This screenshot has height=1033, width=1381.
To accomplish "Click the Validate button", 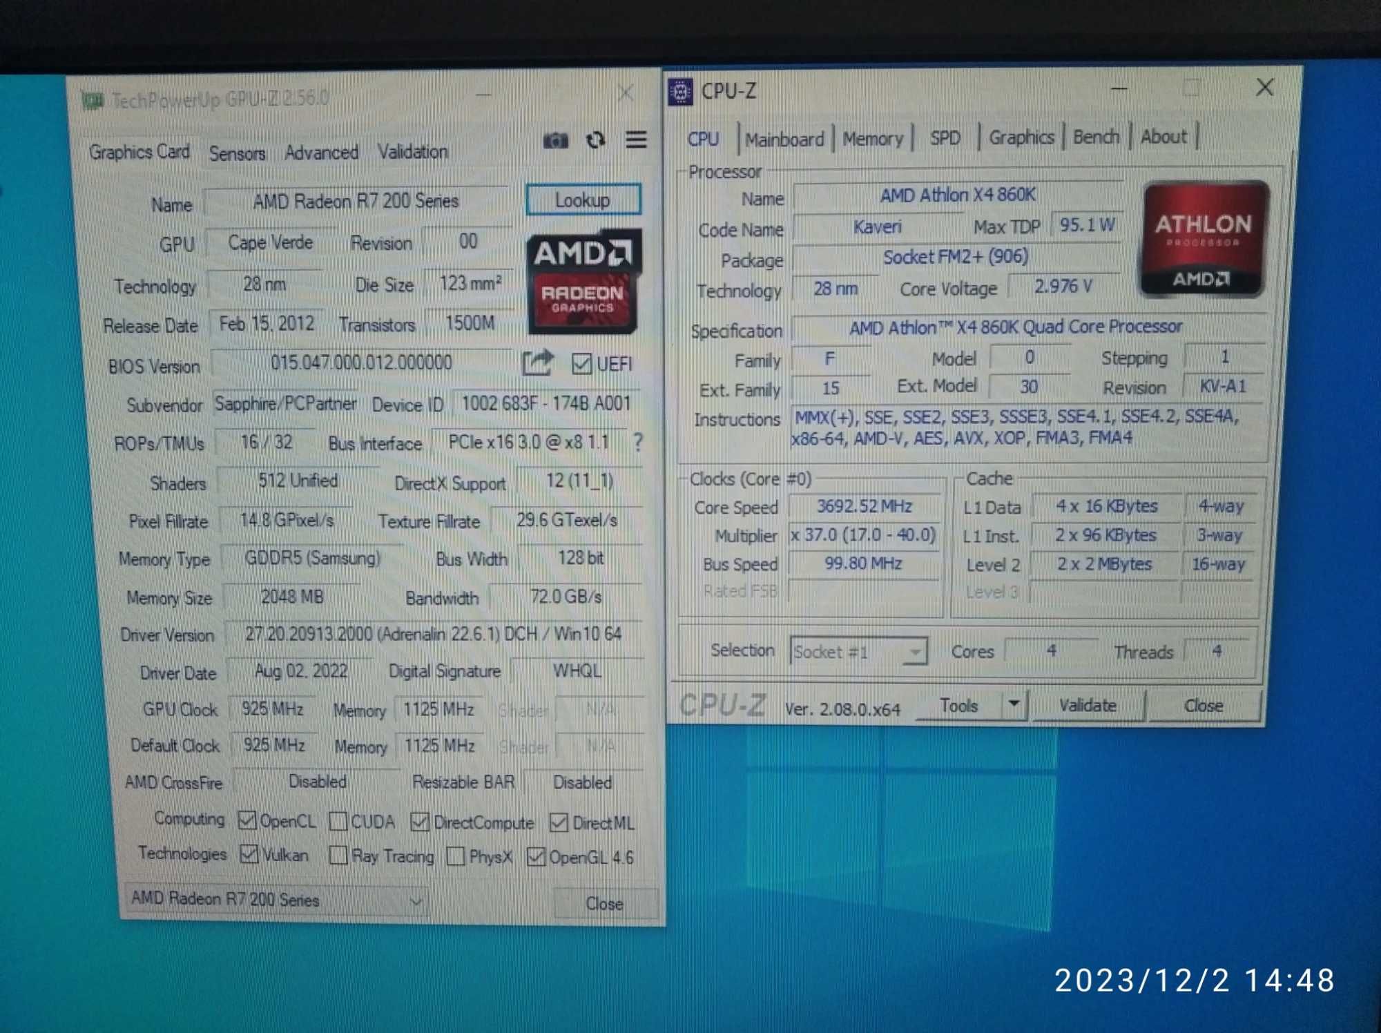I will pyautogui.click(x=1088, y=705).
